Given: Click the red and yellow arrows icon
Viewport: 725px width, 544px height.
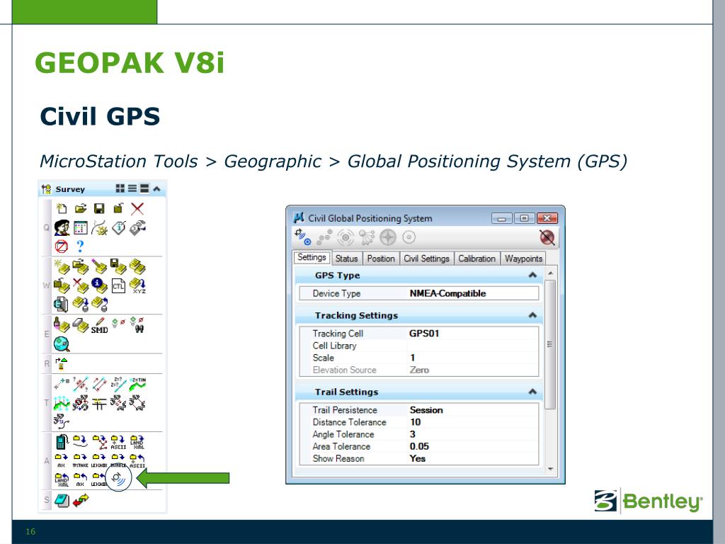Looking at the screenshot, I should pyautogui.click(x=81, y=500).
